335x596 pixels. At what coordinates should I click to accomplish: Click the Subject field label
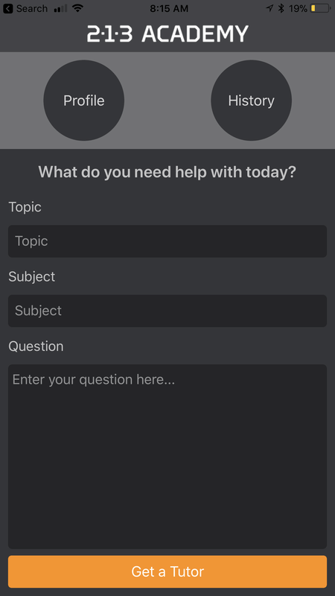coord(32,276)
